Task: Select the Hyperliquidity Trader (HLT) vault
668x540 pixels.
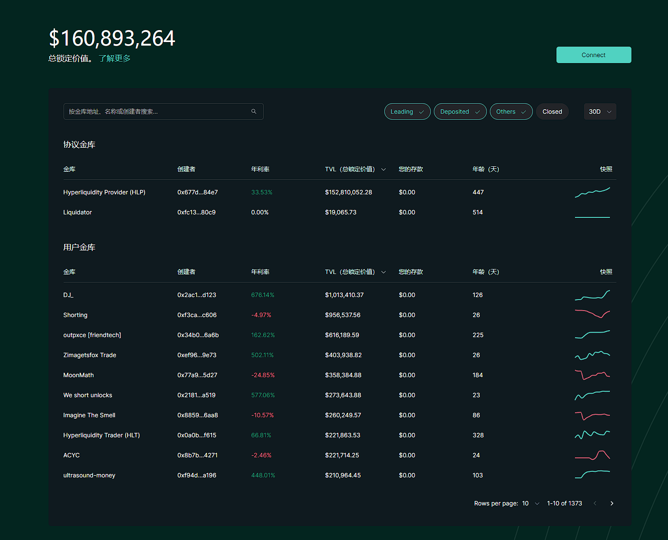Action: [x=102, y=435]
